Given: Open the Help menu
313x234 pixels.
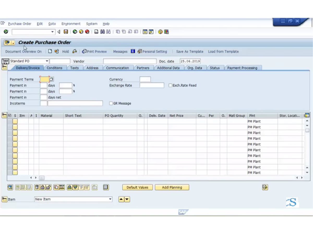Looking at the screenshot, I should click(106, 24).
